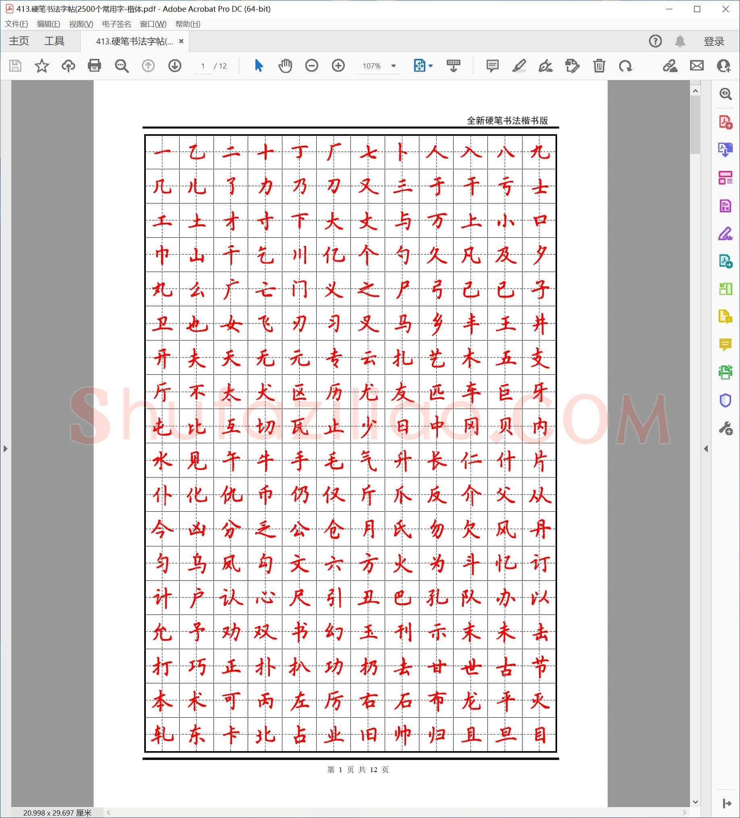This screenshot has width=740, height=818.
Task: Open More Tools wrench icon
Action: click(x=725, y=428)
